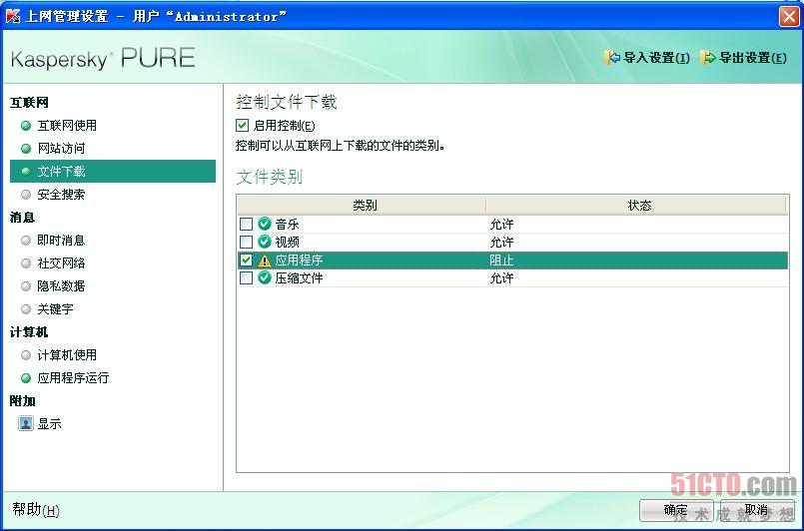Sort by the 类别 column header
The width and height of the screenshot is (804, 531).
[x=362, y=206]
